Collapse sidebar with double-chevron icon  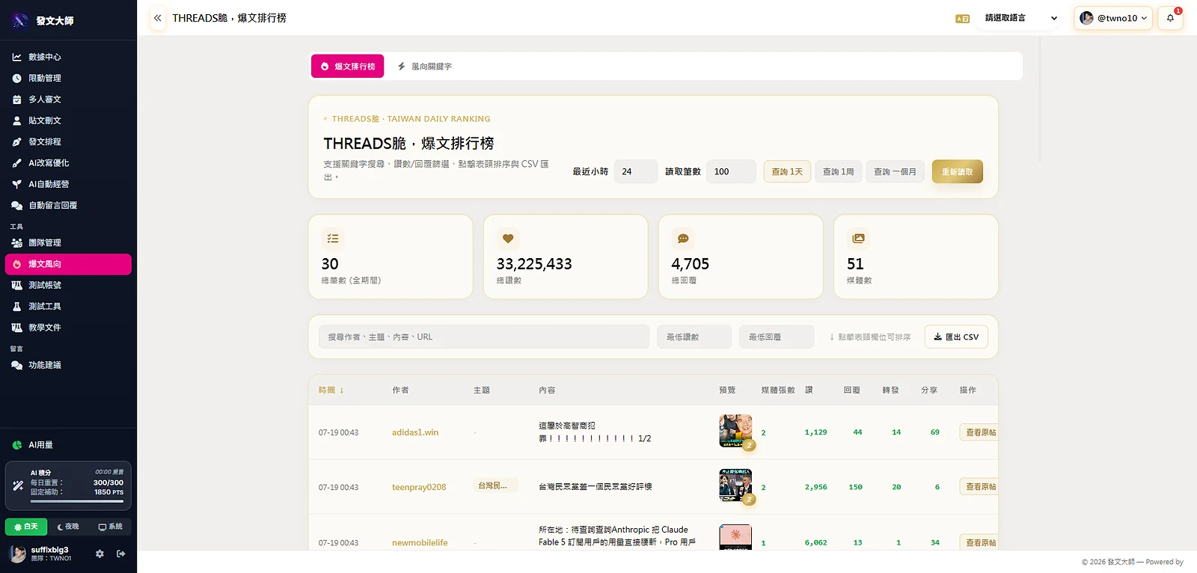(x=157, y=18)
